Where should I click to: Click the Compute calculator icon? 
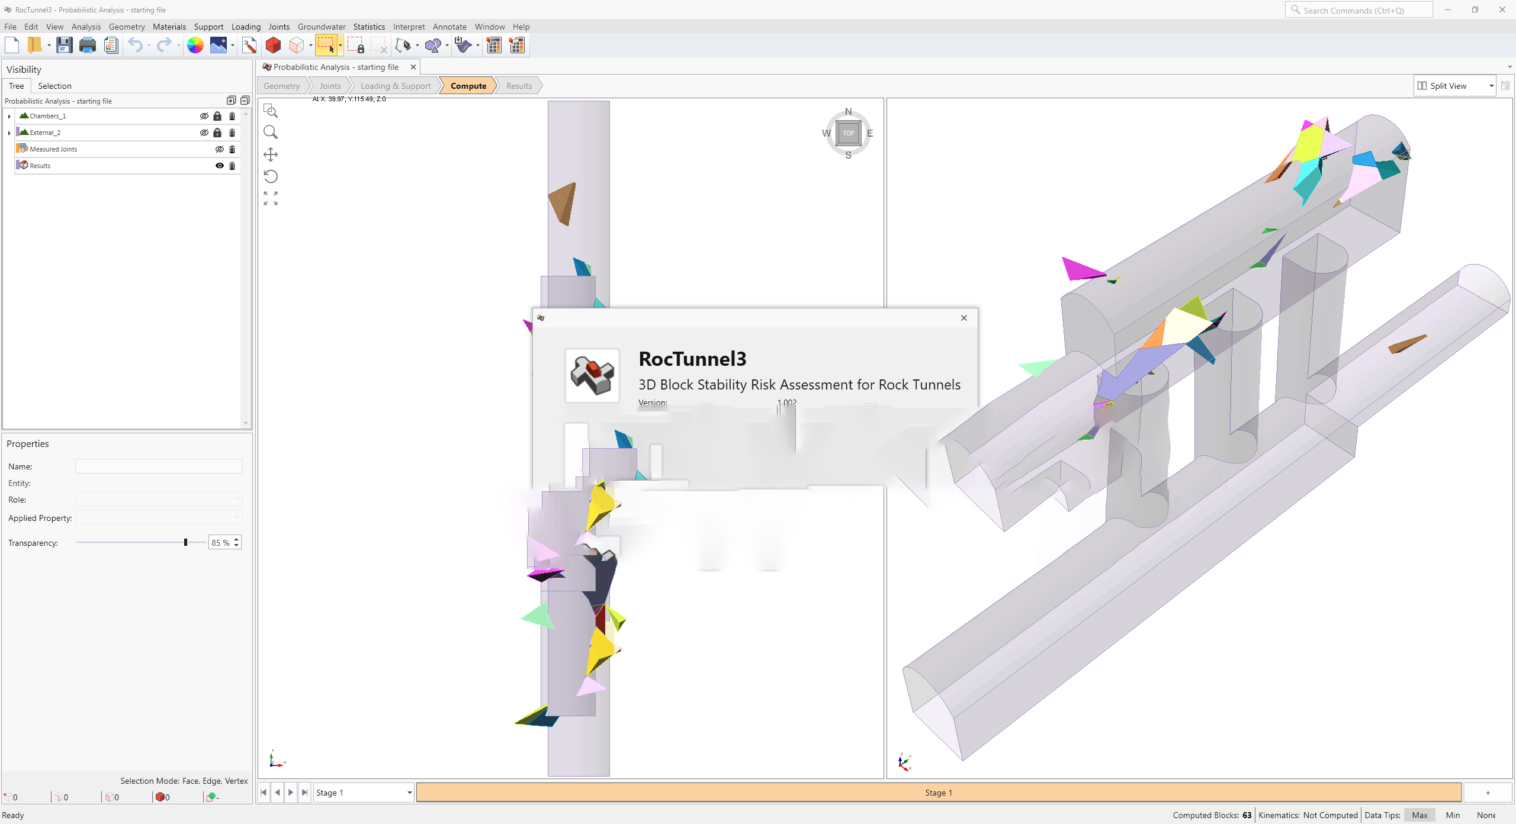(493, 46)
